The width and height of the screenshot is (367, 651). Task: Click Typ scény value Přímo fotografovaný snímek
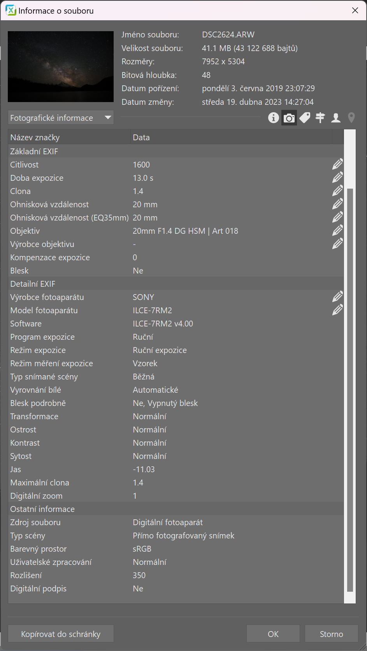[184, 535]
